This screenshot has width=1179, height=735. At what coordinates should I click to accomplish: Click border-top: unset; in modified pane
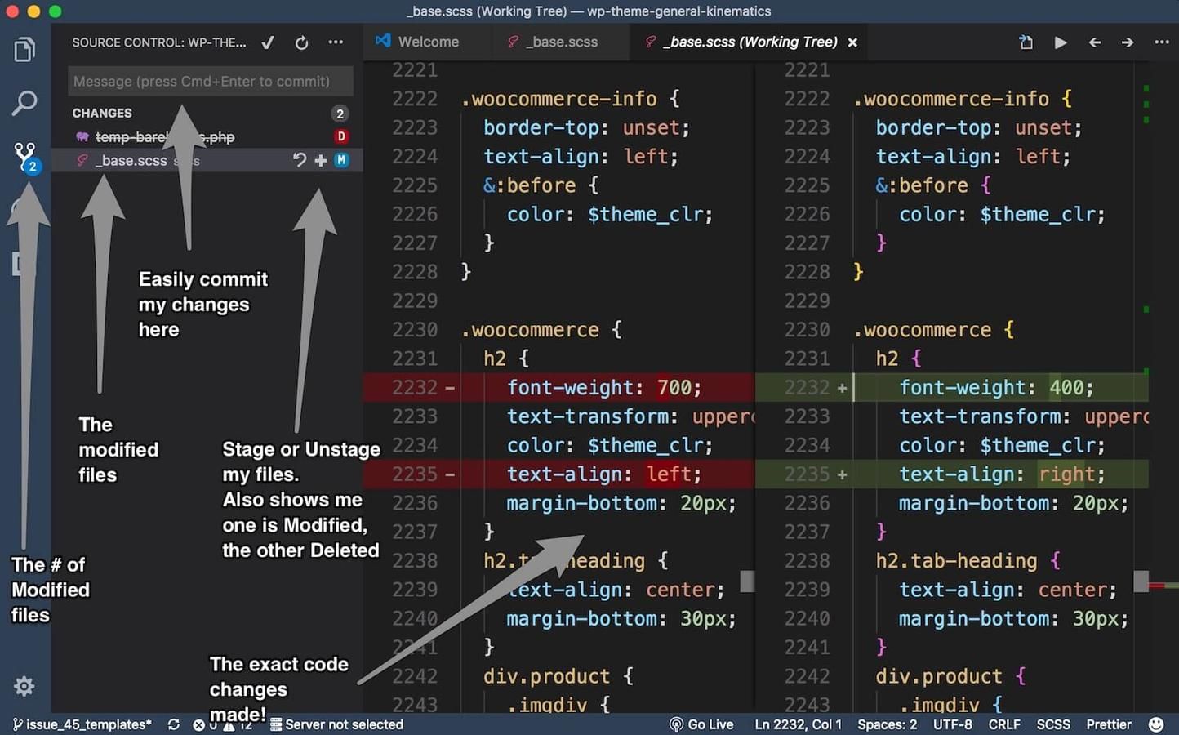(979, 127)
